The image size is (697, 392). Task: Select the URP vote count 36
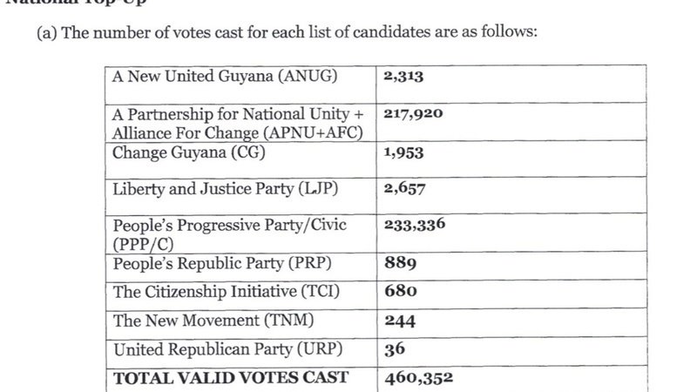(395, 350)
